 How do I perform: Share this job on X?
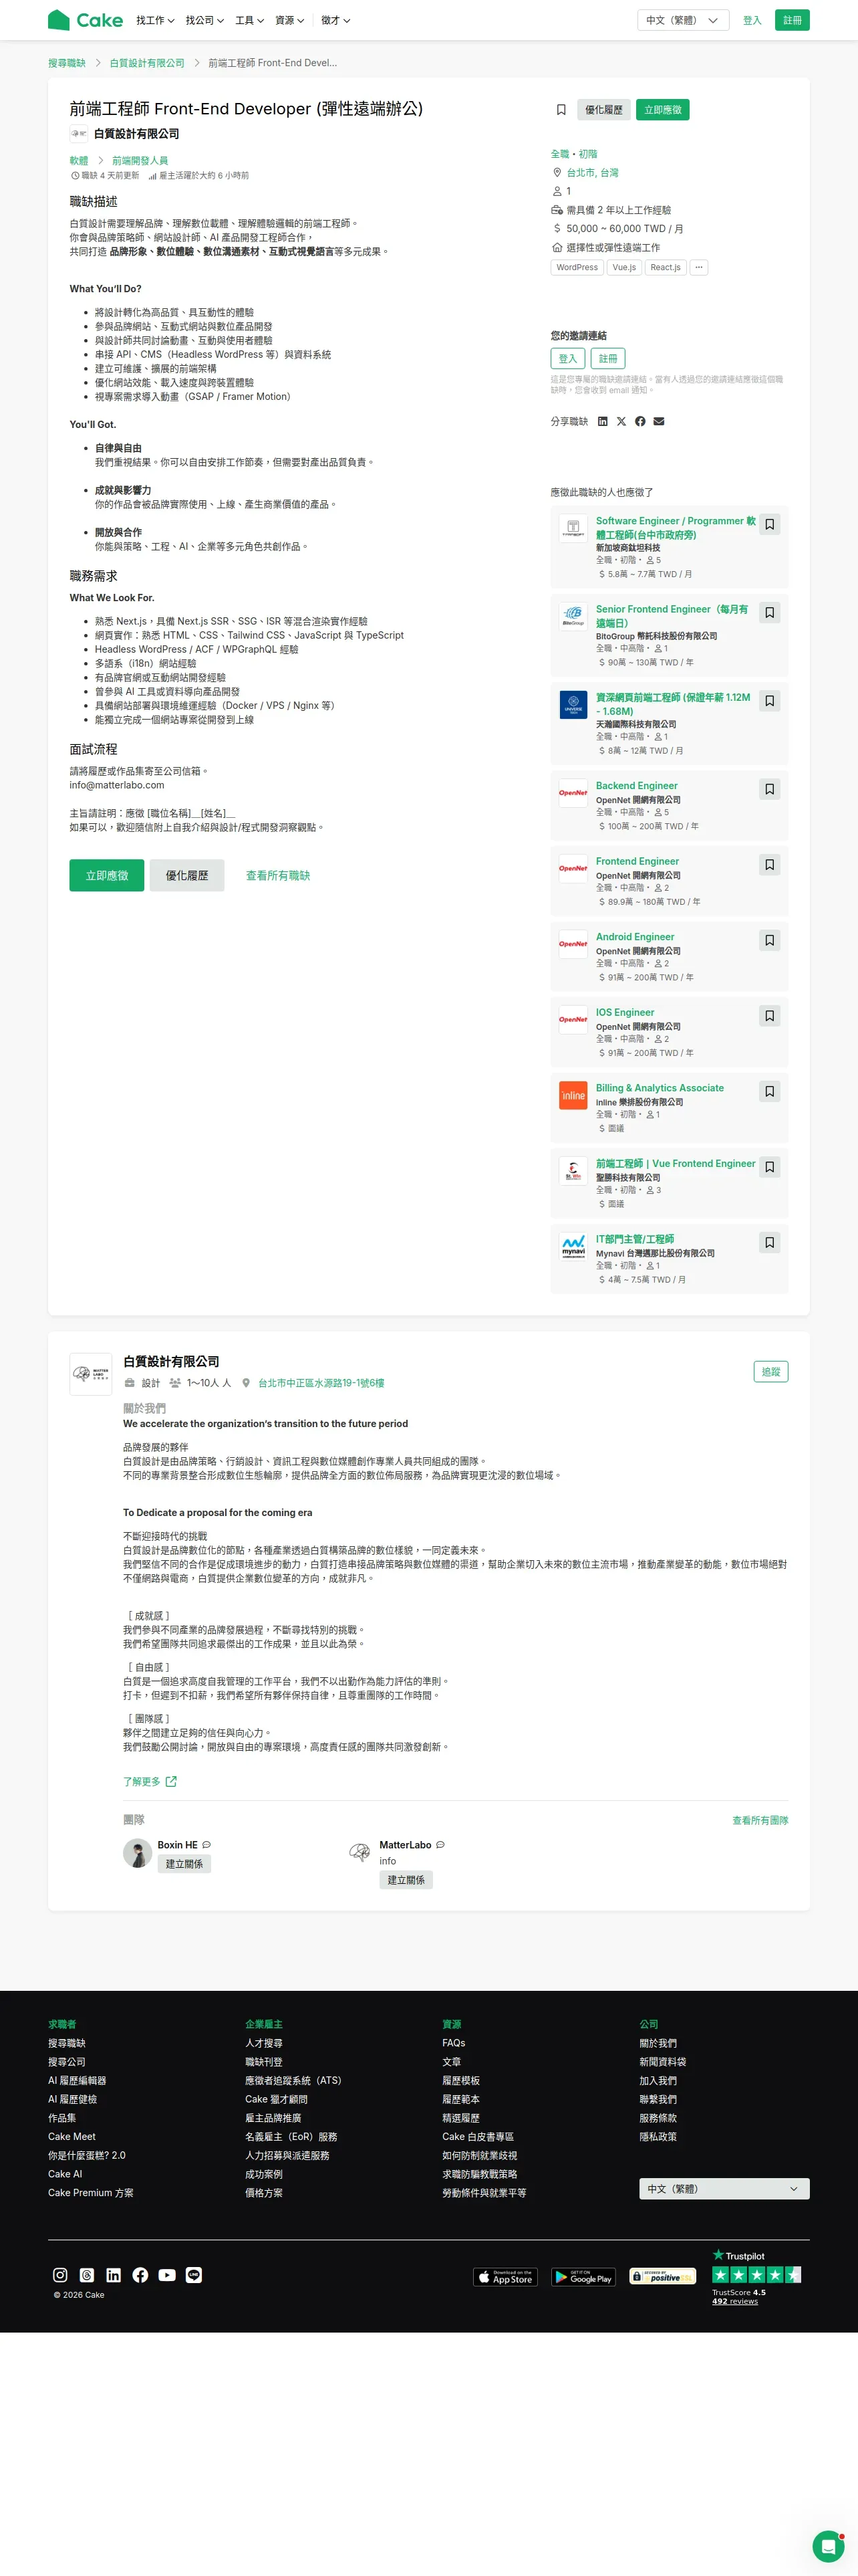(x=621, y=422)
